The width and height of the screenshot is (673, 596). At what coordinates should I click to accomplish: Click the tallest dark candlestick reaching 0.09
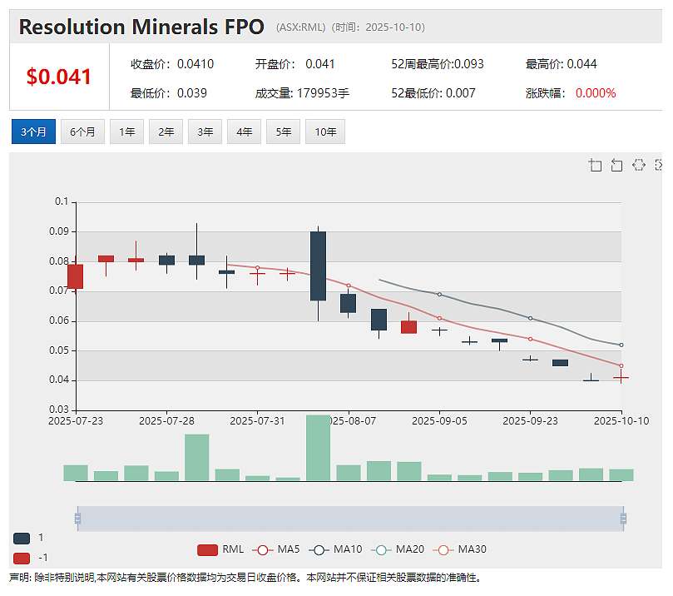318,266
